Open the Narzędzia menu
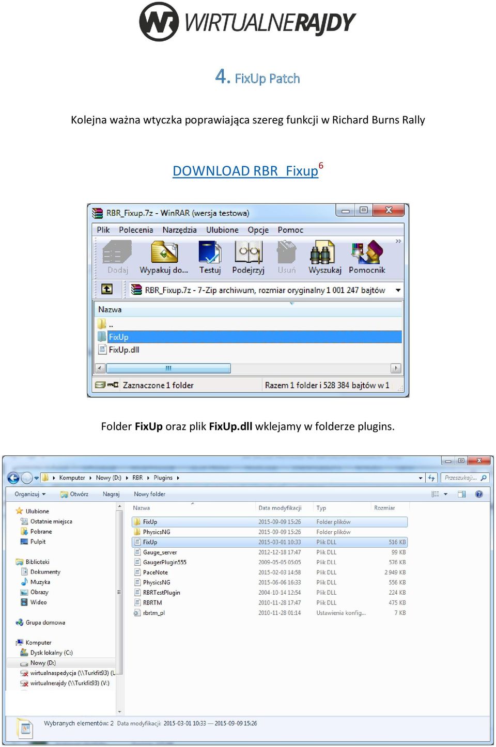The width and height of the screenshot is (496, 747). point(179,230)
